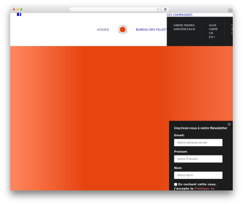Click the Email: label
Viewport: 243px width, 205px height.
[179, 135]
